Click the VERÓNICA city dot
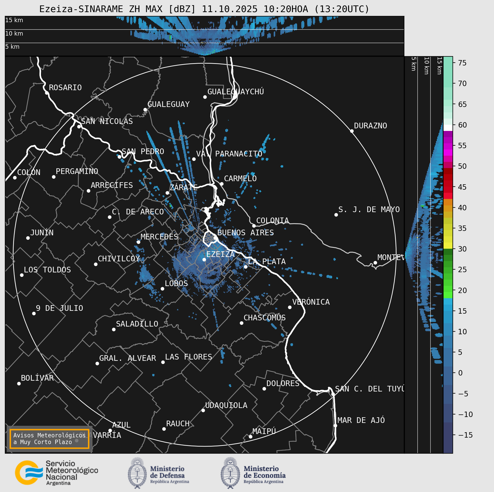 (x=290, y=307)
